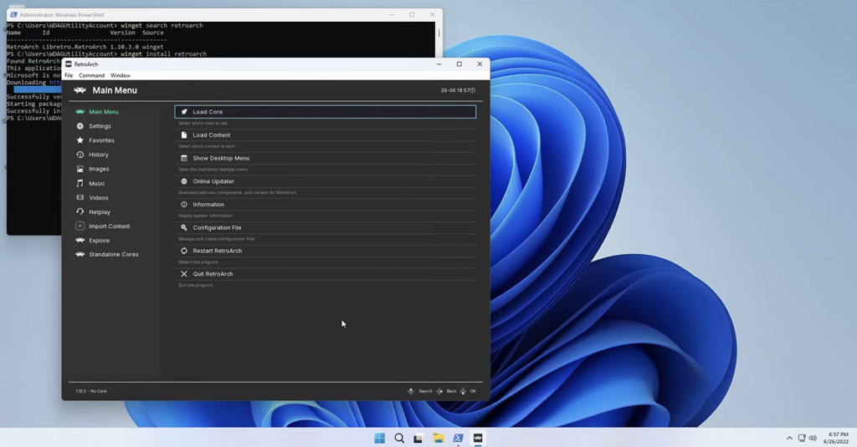This screenshot has width=857, height=447.
Task: Open Settings gear icon in sidebar
Action: click(x=80, y=126)
